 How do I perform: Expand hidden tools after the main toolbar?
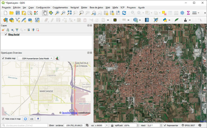point(205,13)
